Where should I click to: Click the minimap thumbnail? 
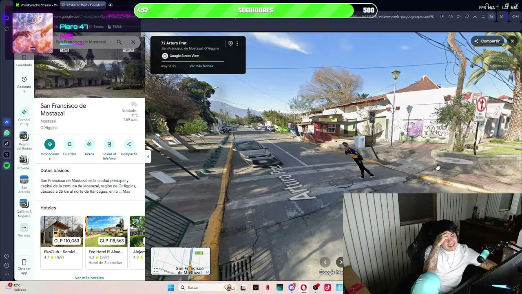tap(181, 261)
